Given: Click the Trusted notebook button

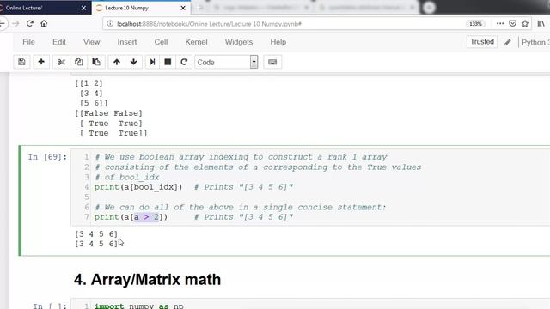Looking at the screenshot, I should pos(482,42).
